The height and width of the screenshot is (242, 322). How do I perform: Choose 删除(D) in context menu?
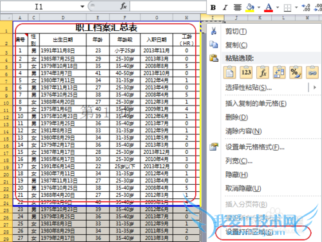pyautogui.click(x=236, y=117)
